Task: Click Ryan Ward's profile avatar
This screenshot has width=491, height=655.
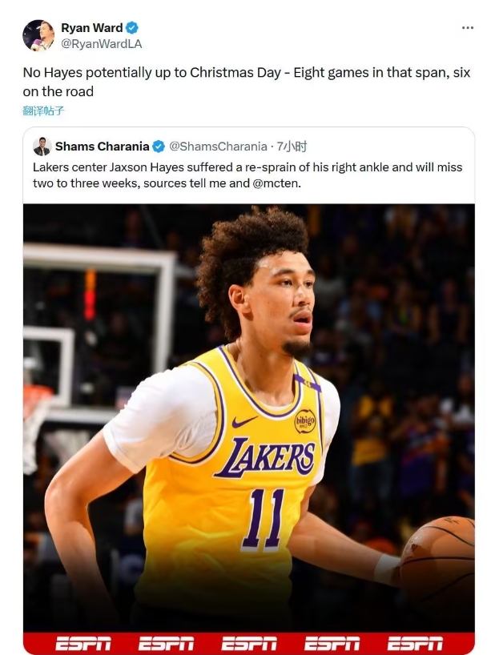Action: 38,36
